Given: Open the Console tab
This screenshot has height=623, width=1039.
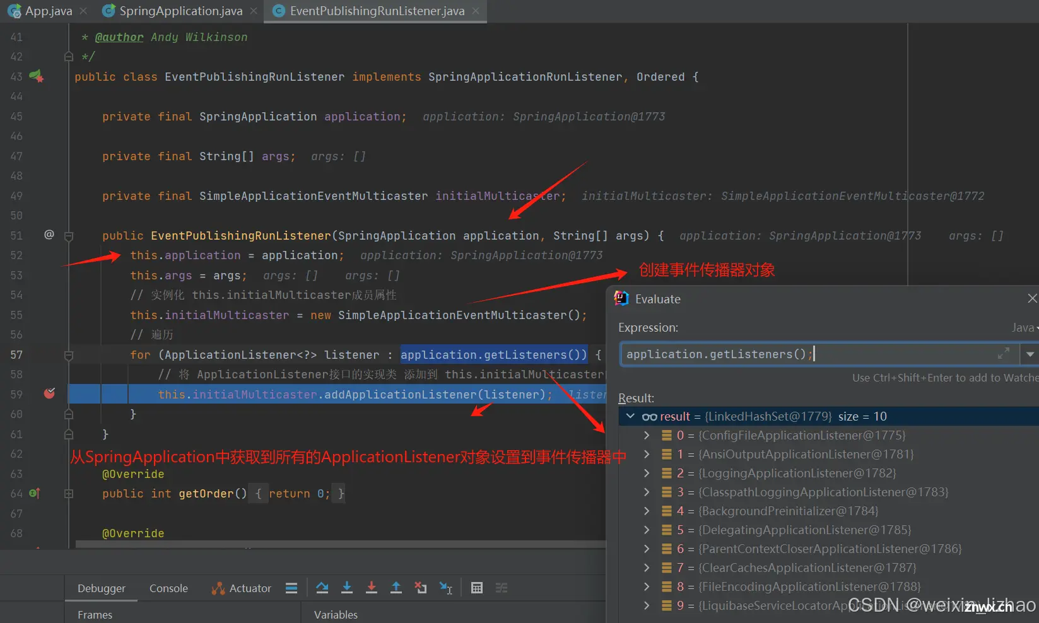Looking at the screenshot, I should [168, 588].
